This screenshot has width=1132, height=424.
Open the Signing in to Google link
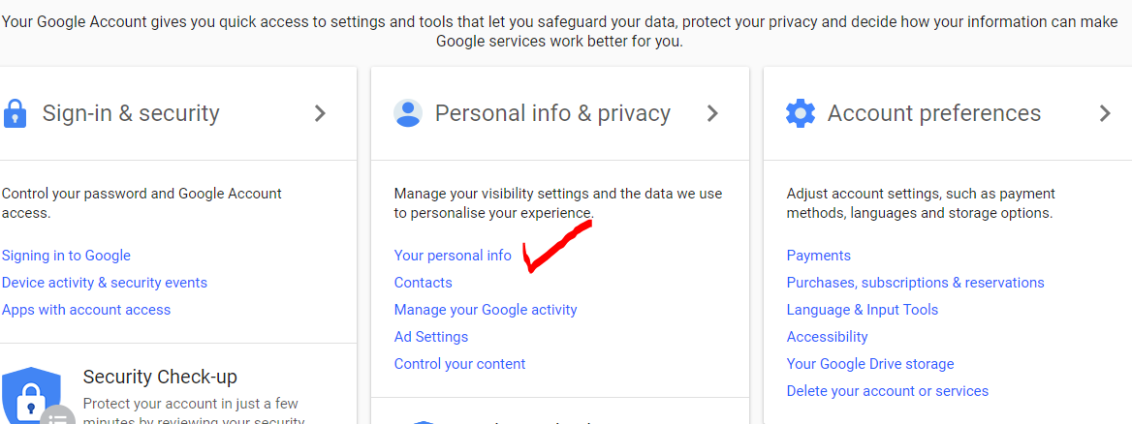coord(66,256)
